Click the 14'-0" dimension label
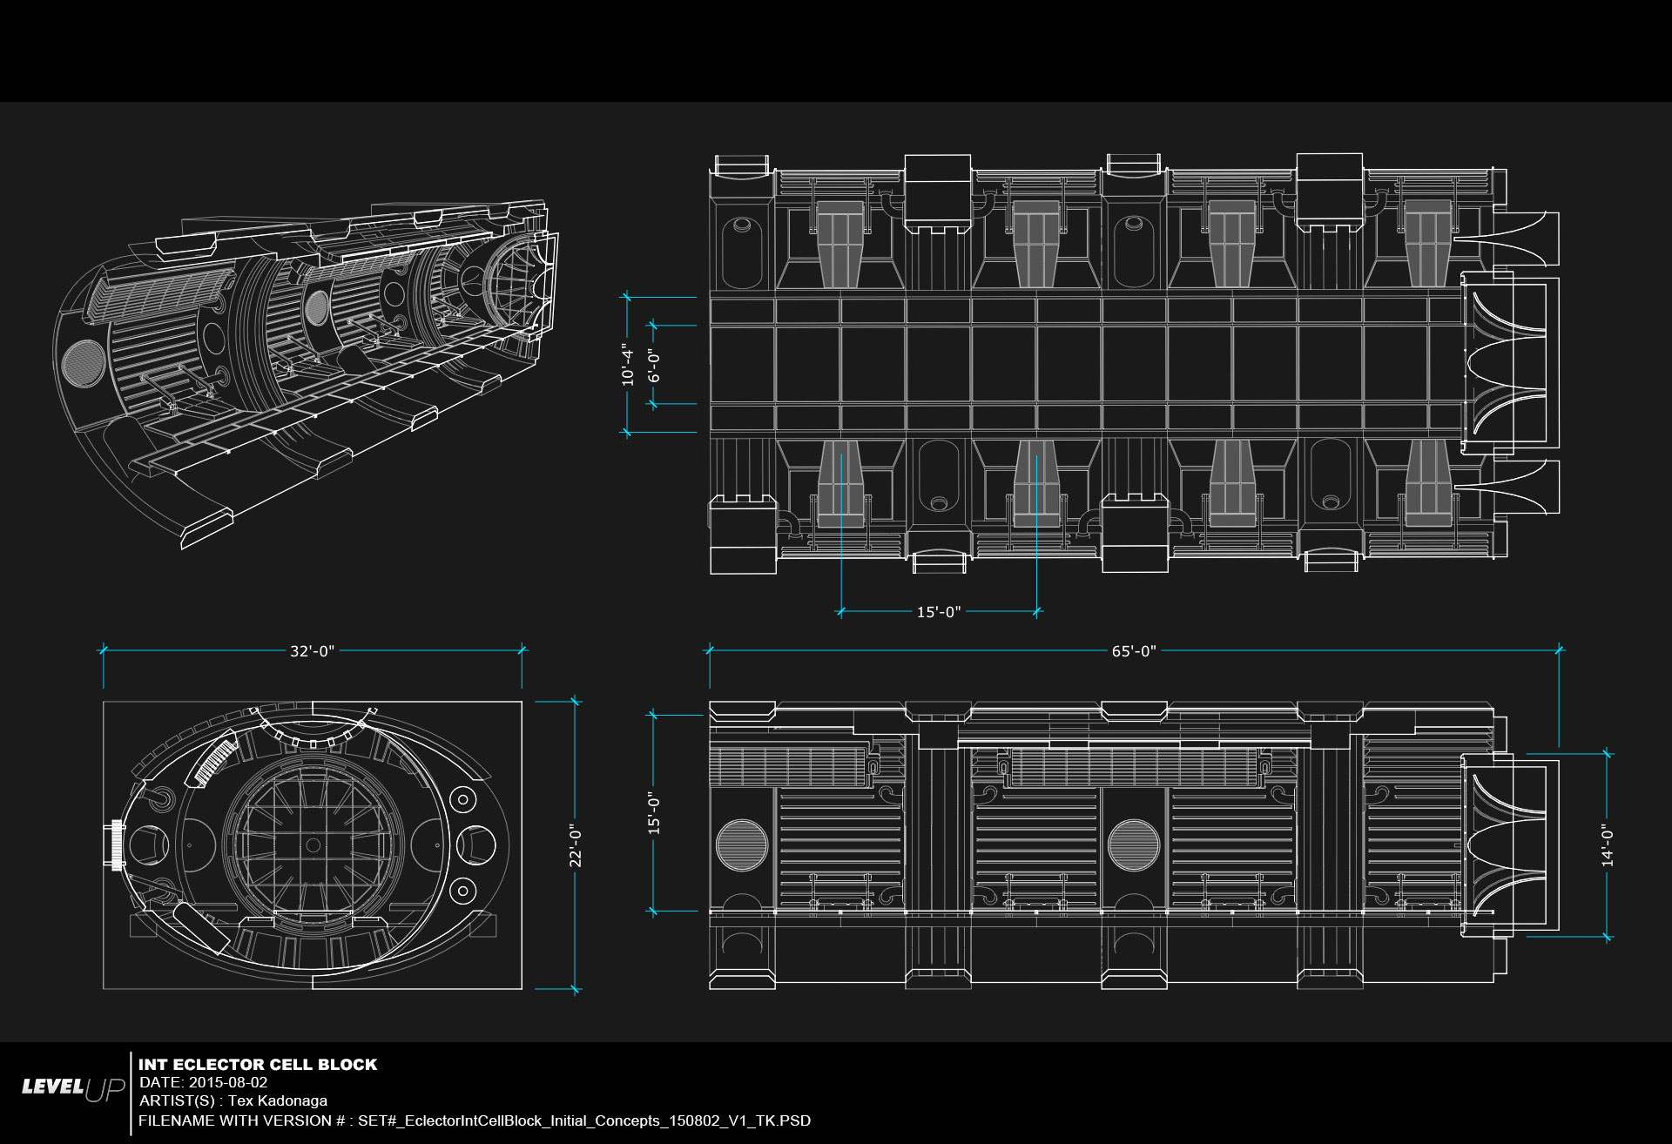The height and width of the screenshot is (1144, 1672). click(1608, 845)
